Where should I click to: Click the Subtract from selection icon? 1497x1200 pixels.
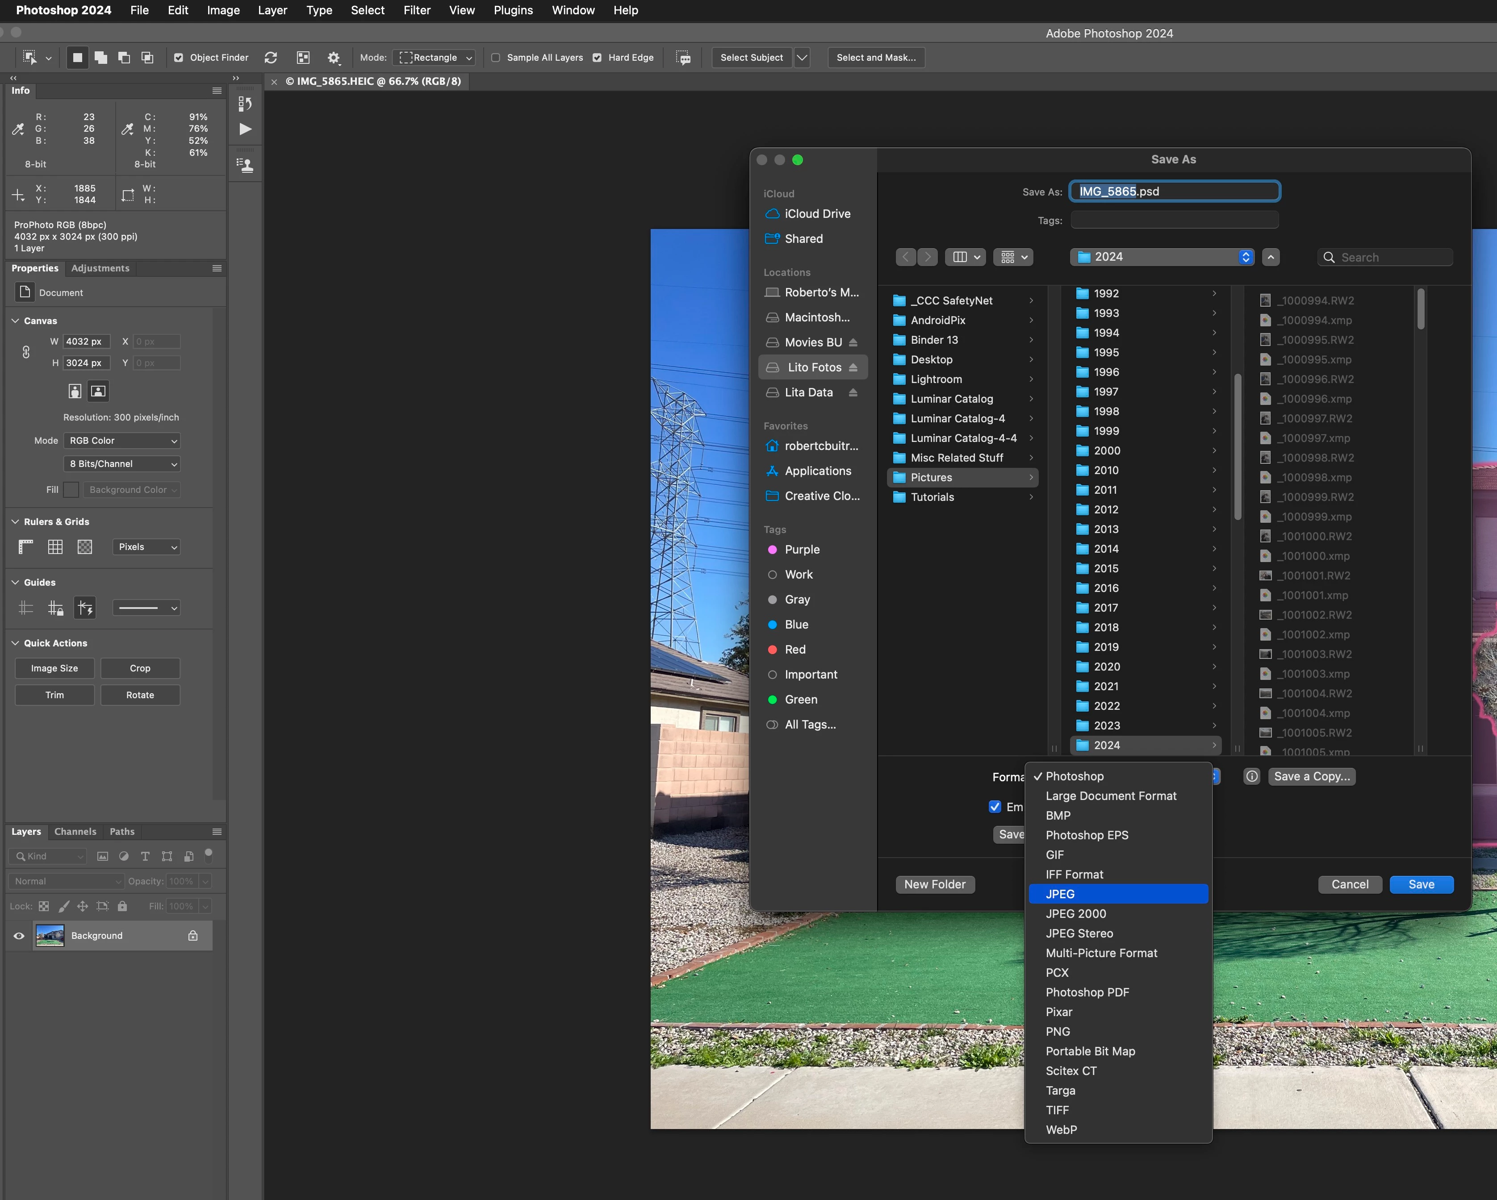[x=124, y=58]
